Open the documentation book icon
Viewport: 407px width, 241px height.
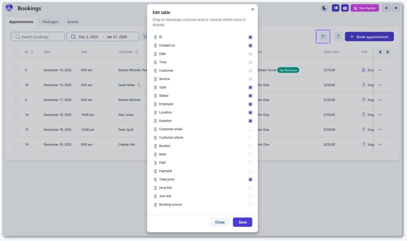click(335, 8)
